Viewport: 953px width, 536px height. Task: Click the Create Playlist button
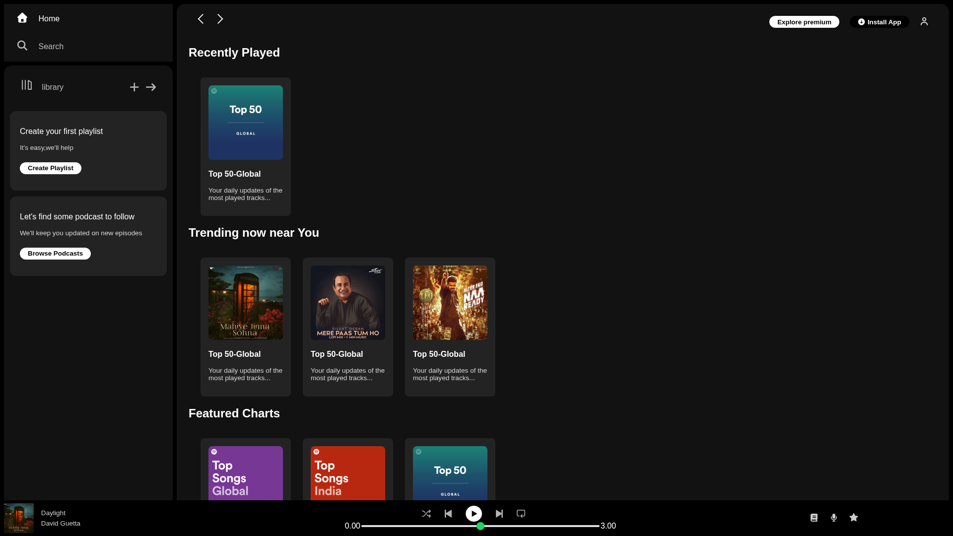pyautogui.click(x=51, y=168)
